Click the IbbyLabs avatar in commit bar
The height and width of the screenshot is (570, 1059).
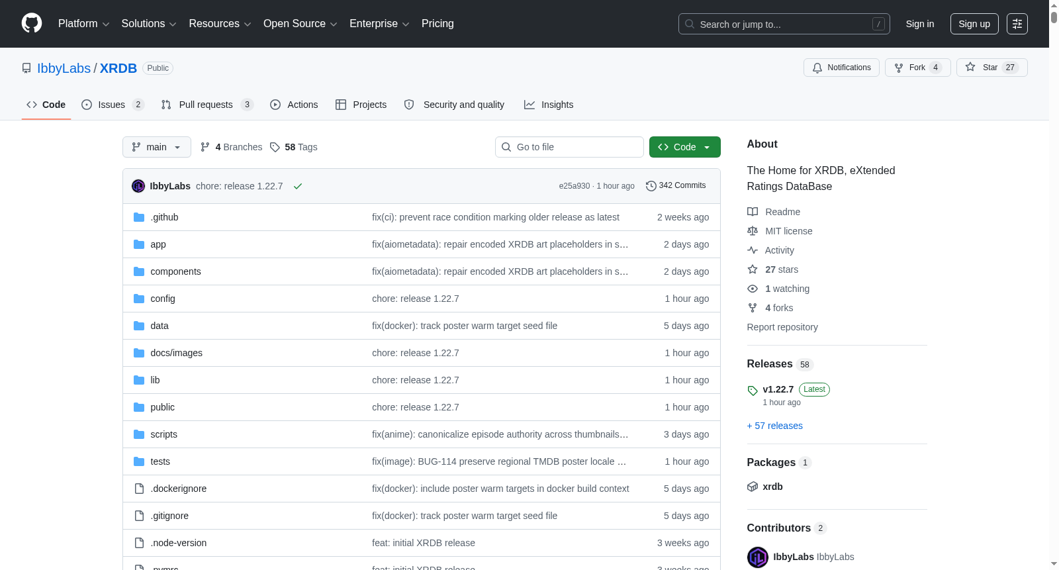click(x=138, y=186)
